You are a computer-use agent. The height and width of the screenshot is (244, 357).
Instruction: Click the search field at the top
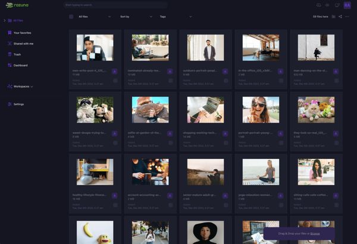point(115,5)
